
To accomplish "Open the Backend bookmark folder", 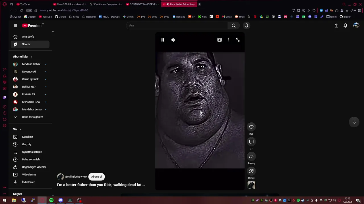I will pyautogui.click(x=89, y=17).
